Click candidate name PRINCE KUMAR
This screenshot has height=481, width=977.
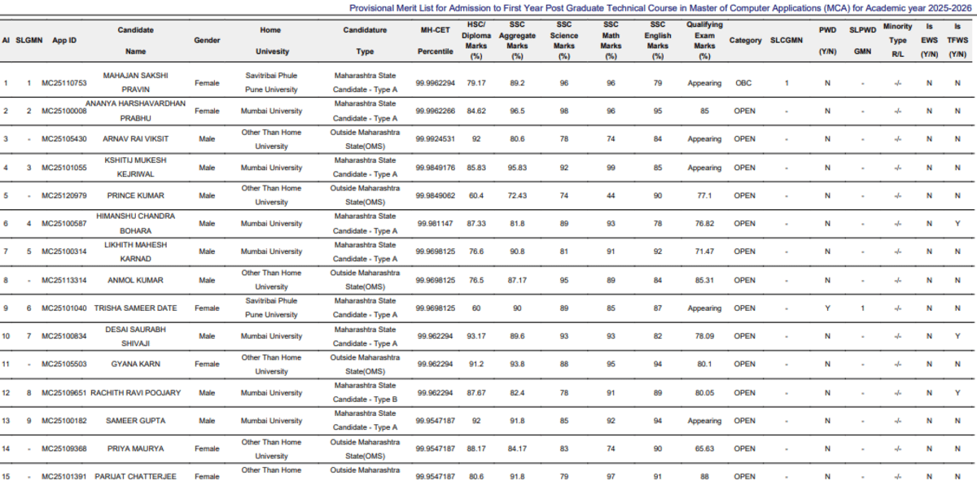136,195
